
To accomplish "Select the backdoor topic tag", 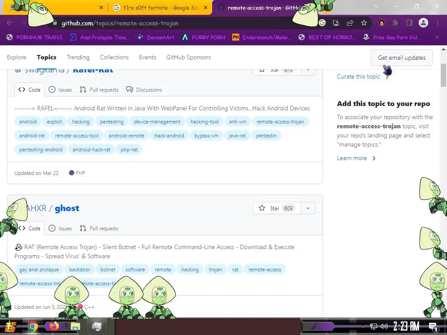I will 79,270.
